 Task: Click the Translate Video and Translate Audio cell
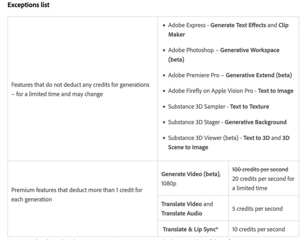(187, 209)
